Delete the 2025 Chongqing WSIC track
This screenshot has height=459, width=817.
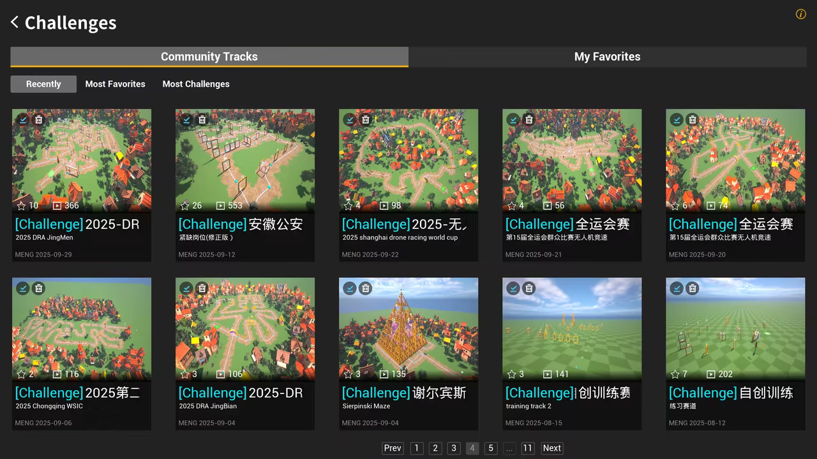[39, 288]
